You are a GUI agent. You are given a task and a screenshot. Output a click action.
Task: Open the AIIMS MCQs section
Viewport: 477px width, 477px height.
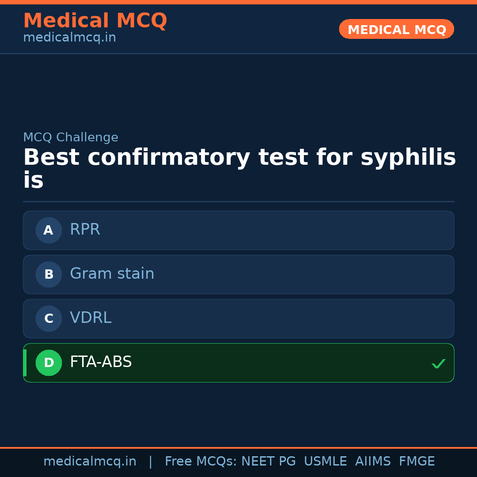click(x=373, y=461)
